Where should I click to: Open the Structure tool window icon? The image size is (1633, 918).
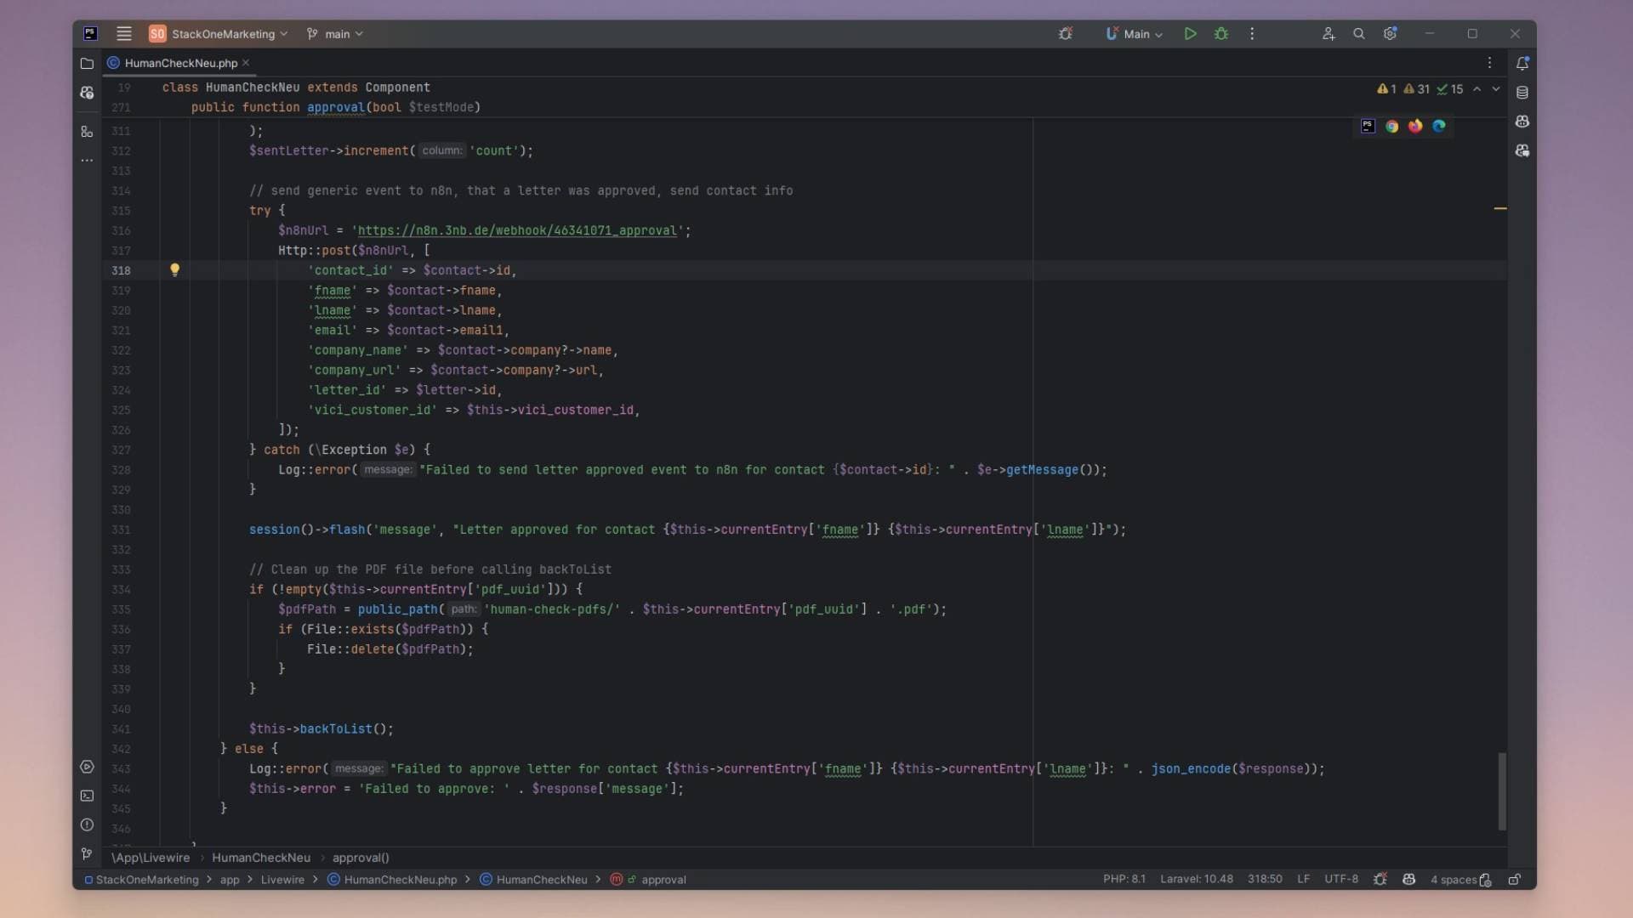coord(87,132)
